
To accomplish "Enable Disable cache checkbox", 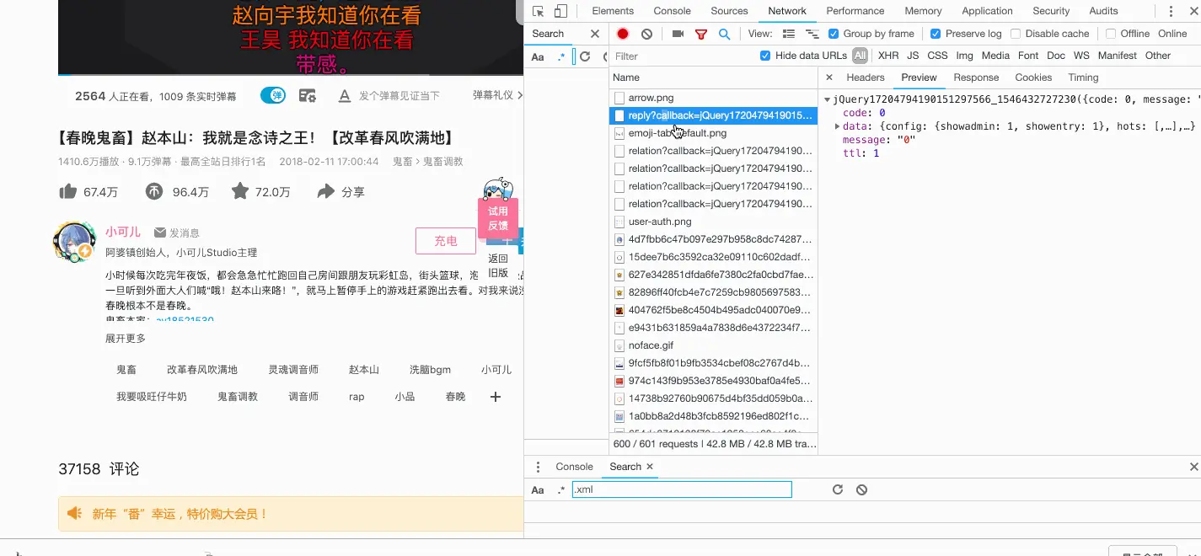I will 1016,34.
